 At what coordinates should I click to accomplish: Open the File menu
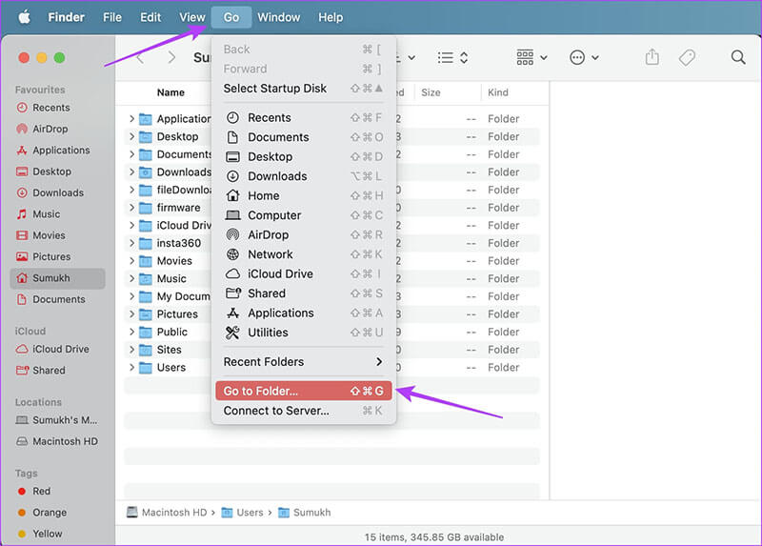(112, 17)
